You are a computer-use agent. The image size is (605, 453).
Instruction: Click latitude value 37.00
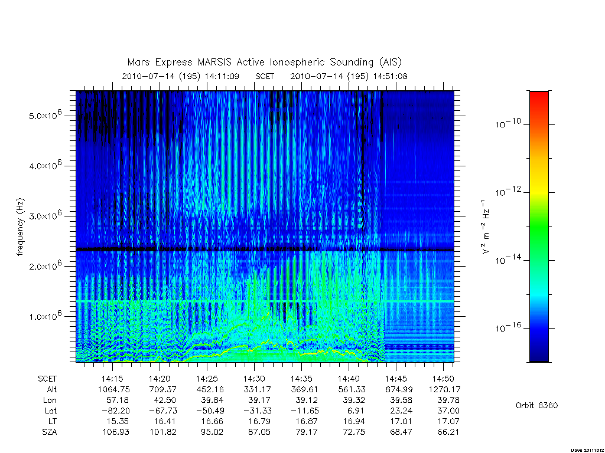coord(448,411)
